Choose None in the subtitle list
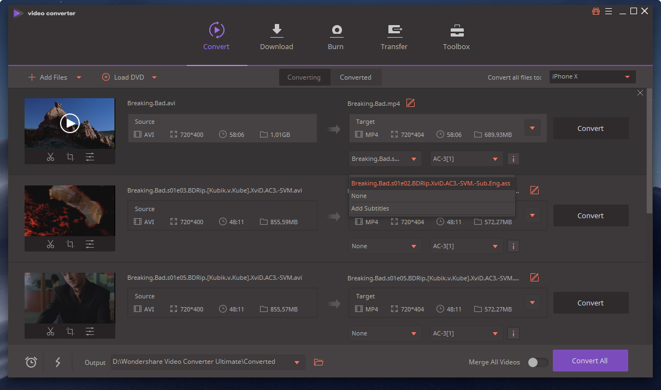The height and width of the screenshot is (390, 661). 432,196
